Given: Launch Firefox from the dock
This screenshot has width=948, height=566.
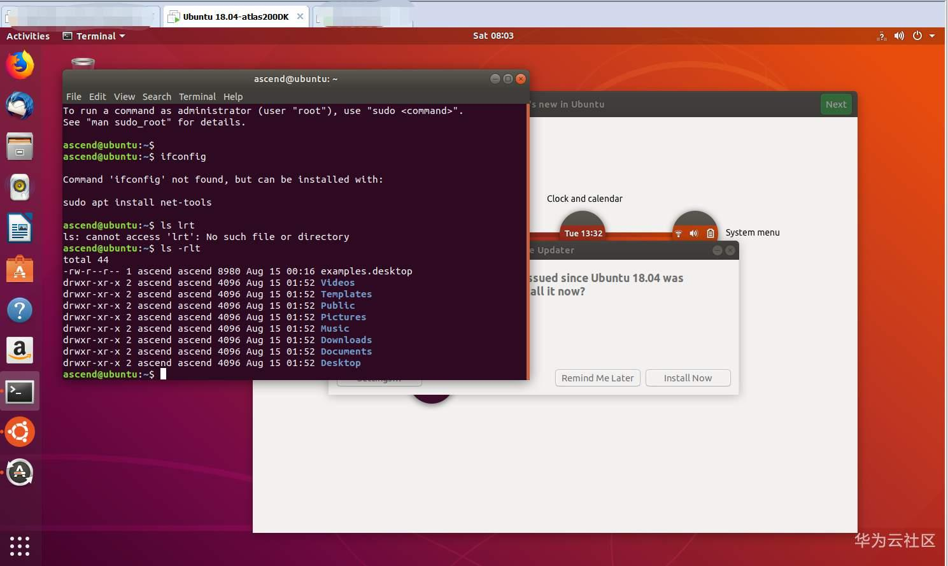Looking at the screenshot, I should click(20, 65).
